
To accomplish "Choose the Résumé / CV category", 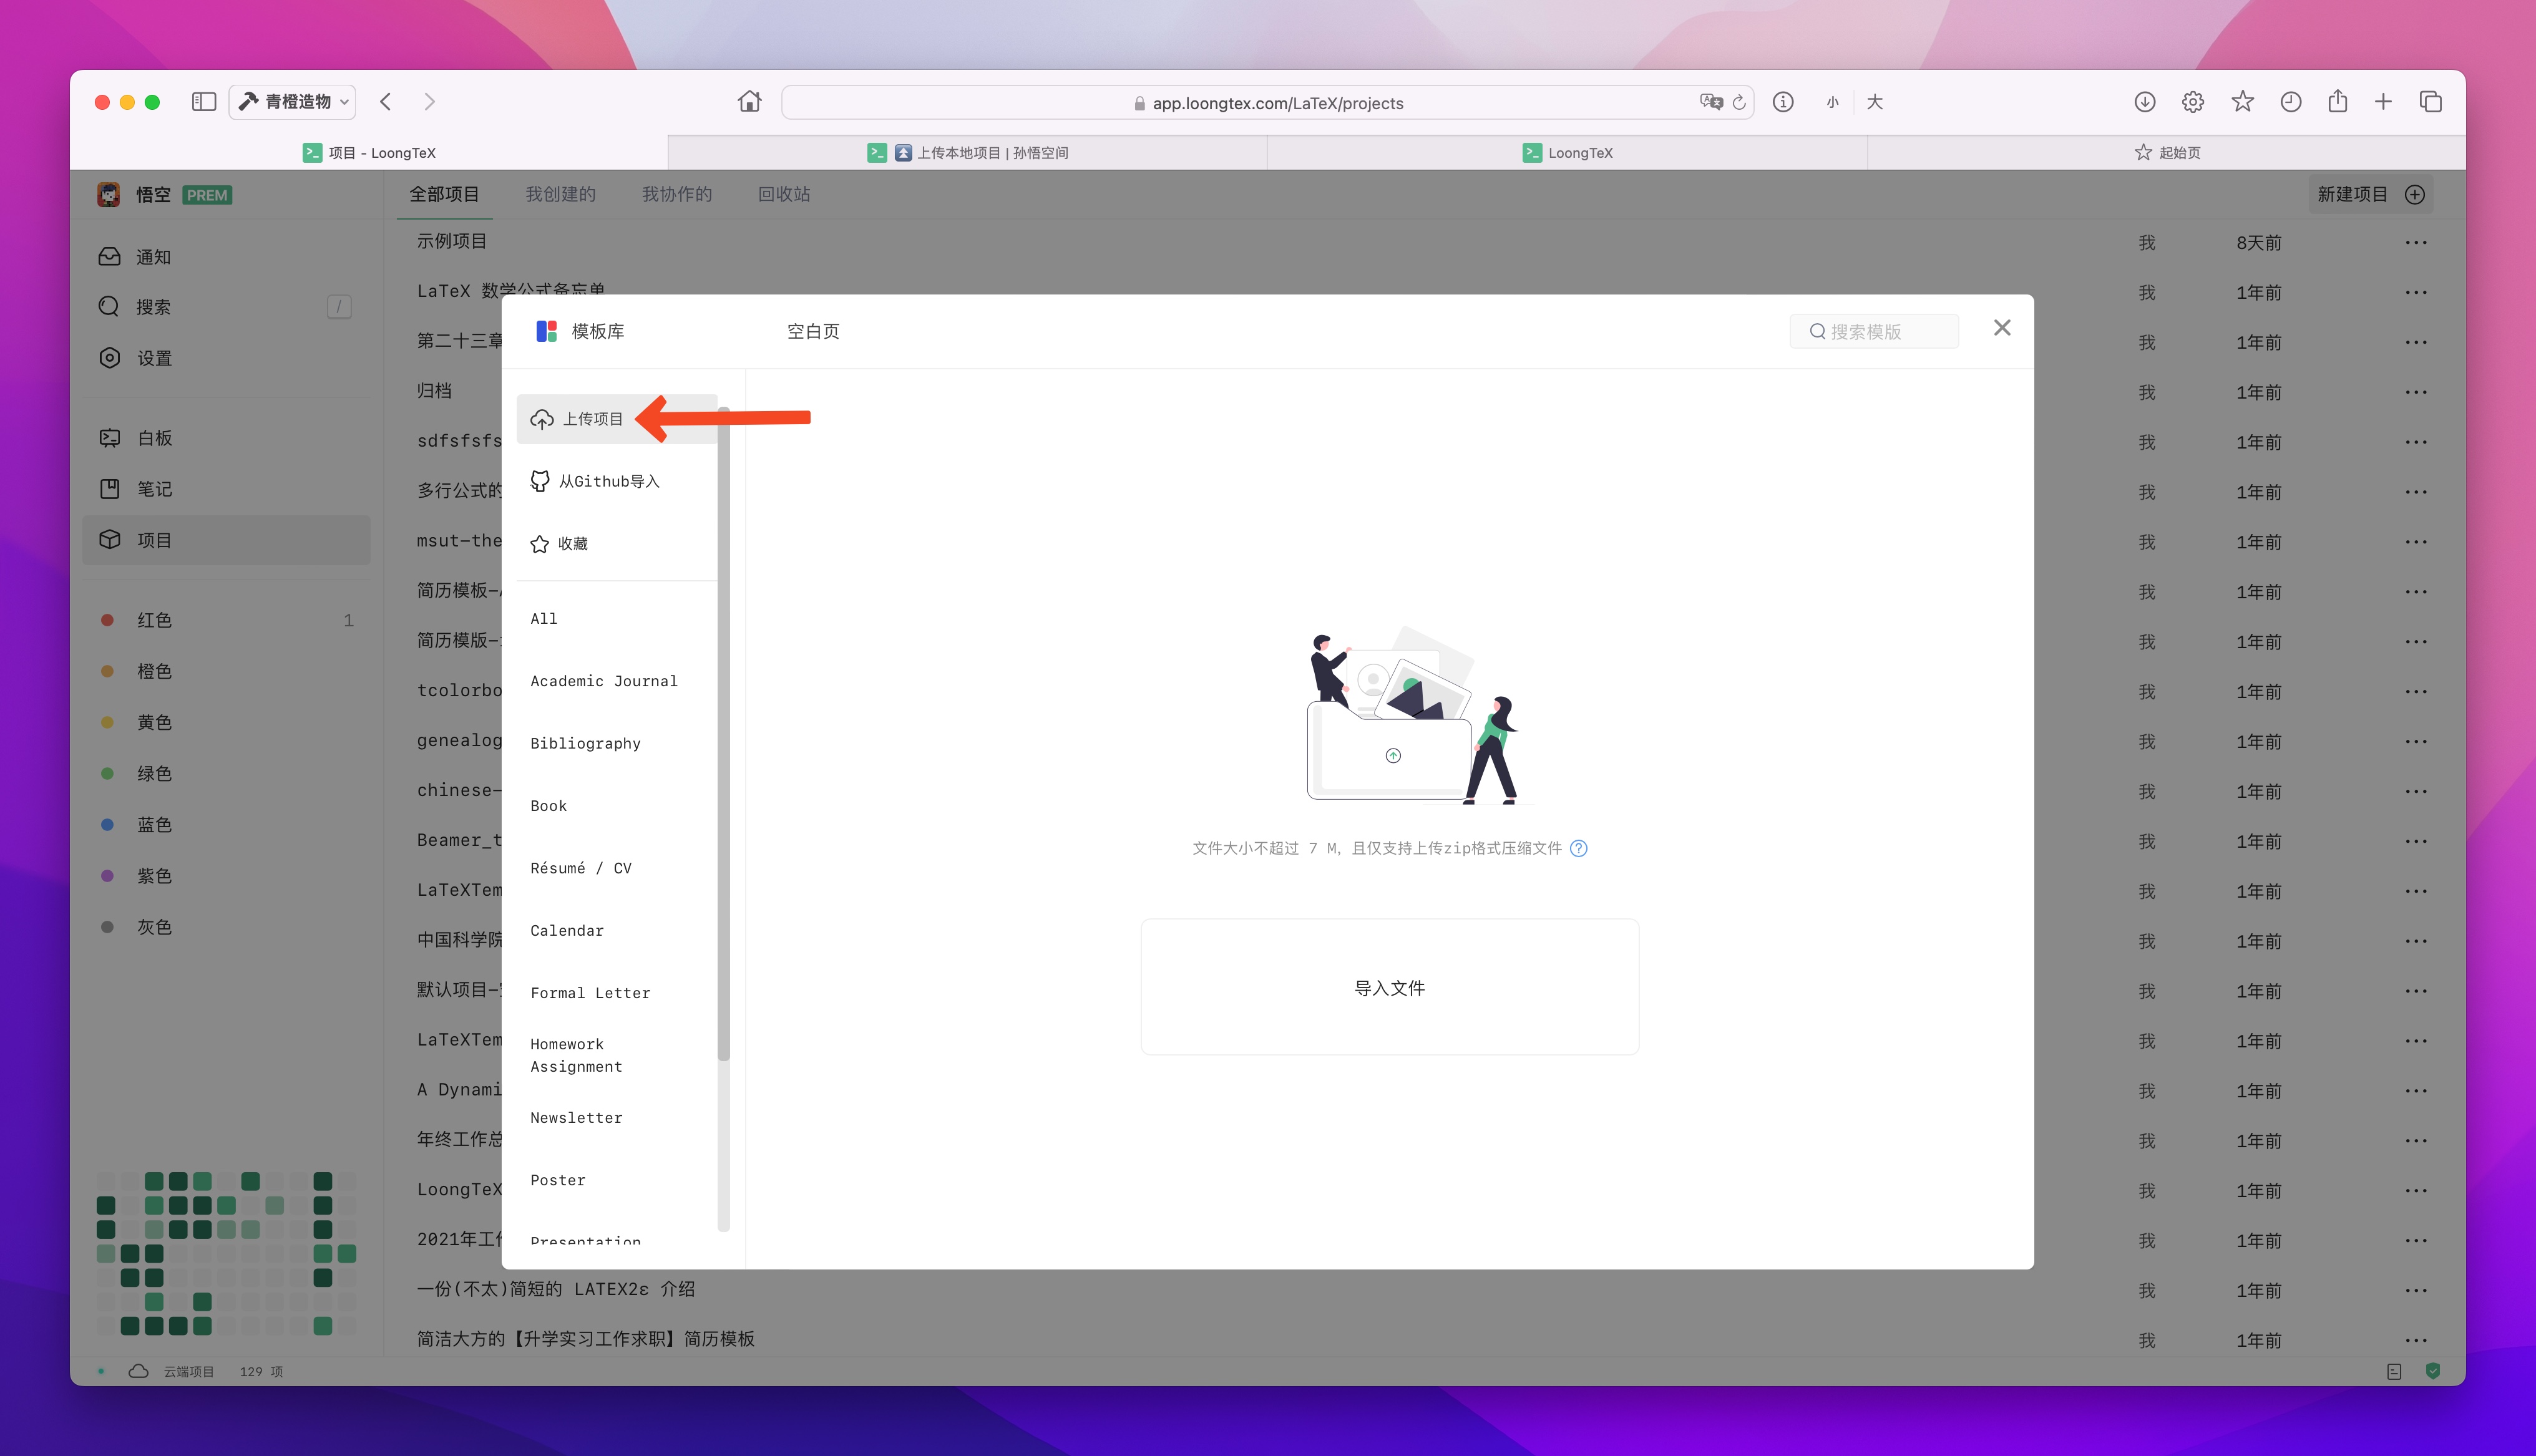I will tap(581, 868).
